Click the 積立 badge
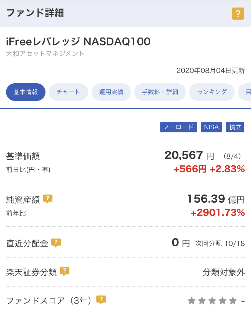The width and height of the screenshot is (251, 312). tap(235, 127)
